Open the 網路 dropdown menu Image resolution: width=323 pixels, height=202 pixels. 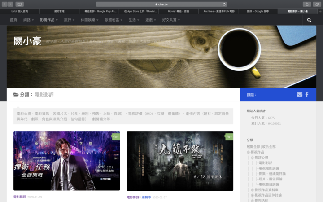tap(28, 20)
